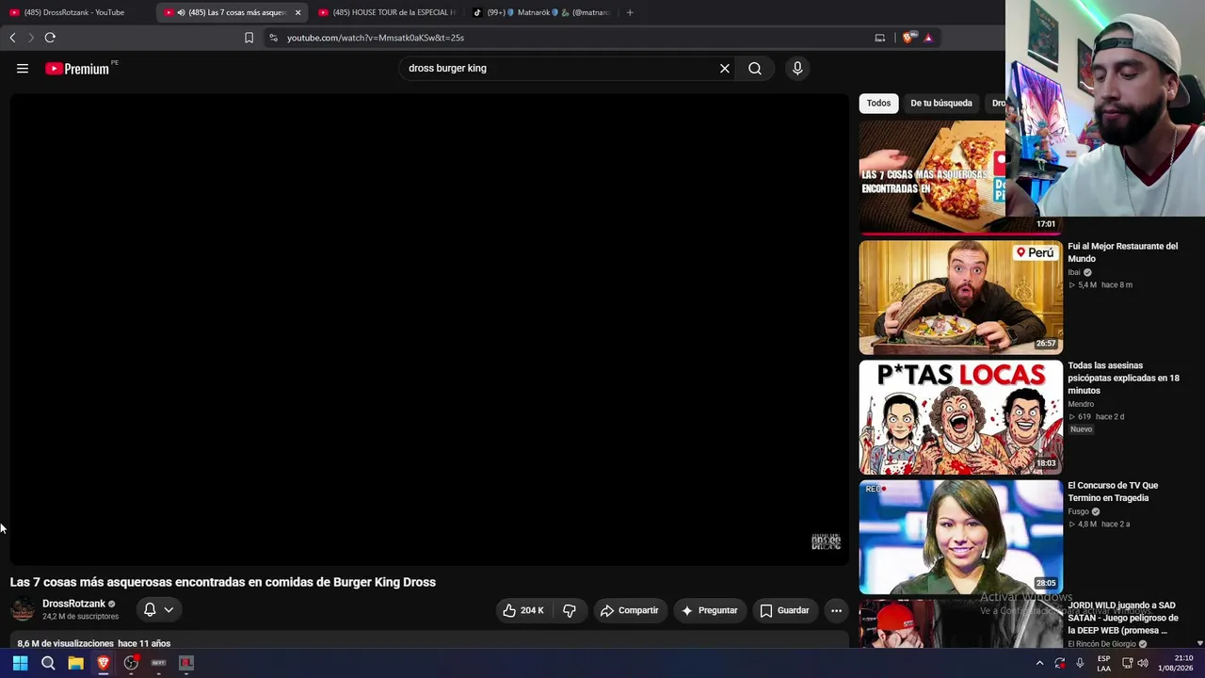1205x678 pixels.
Task: Open 'JORDI WILD jugando a SAD SATAN' title
Action: pos(1123,618)
